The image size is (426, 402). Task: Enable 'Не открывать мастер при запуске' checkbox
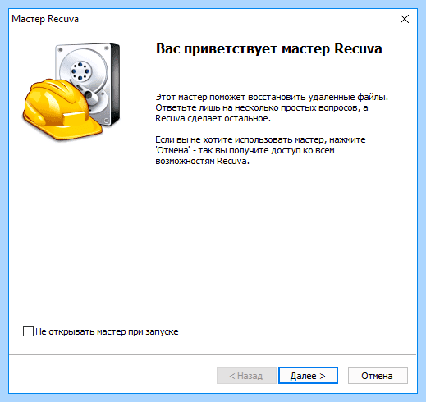[x=28, y=331]
